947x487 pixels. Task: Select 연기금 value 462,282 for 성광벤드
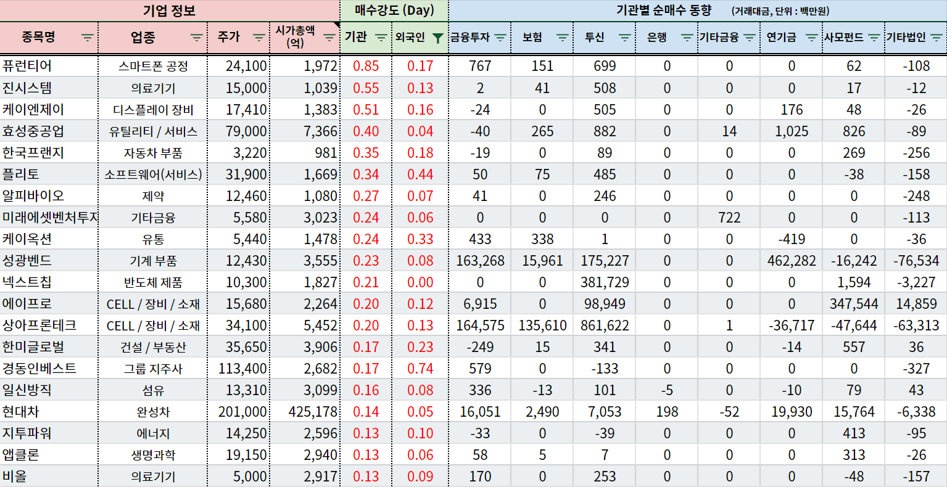(x=792, y=260)
